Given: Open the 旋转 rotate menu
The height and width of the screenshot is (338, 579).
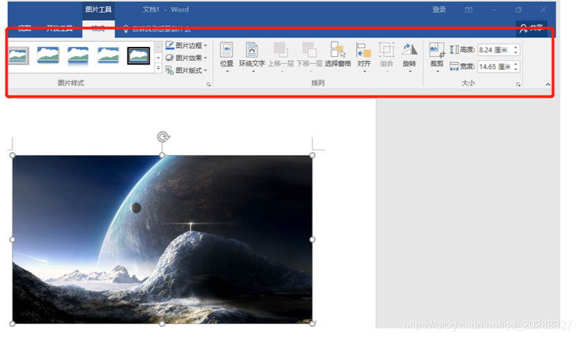Looking at the screenshot, I should [x=409, y=57].
